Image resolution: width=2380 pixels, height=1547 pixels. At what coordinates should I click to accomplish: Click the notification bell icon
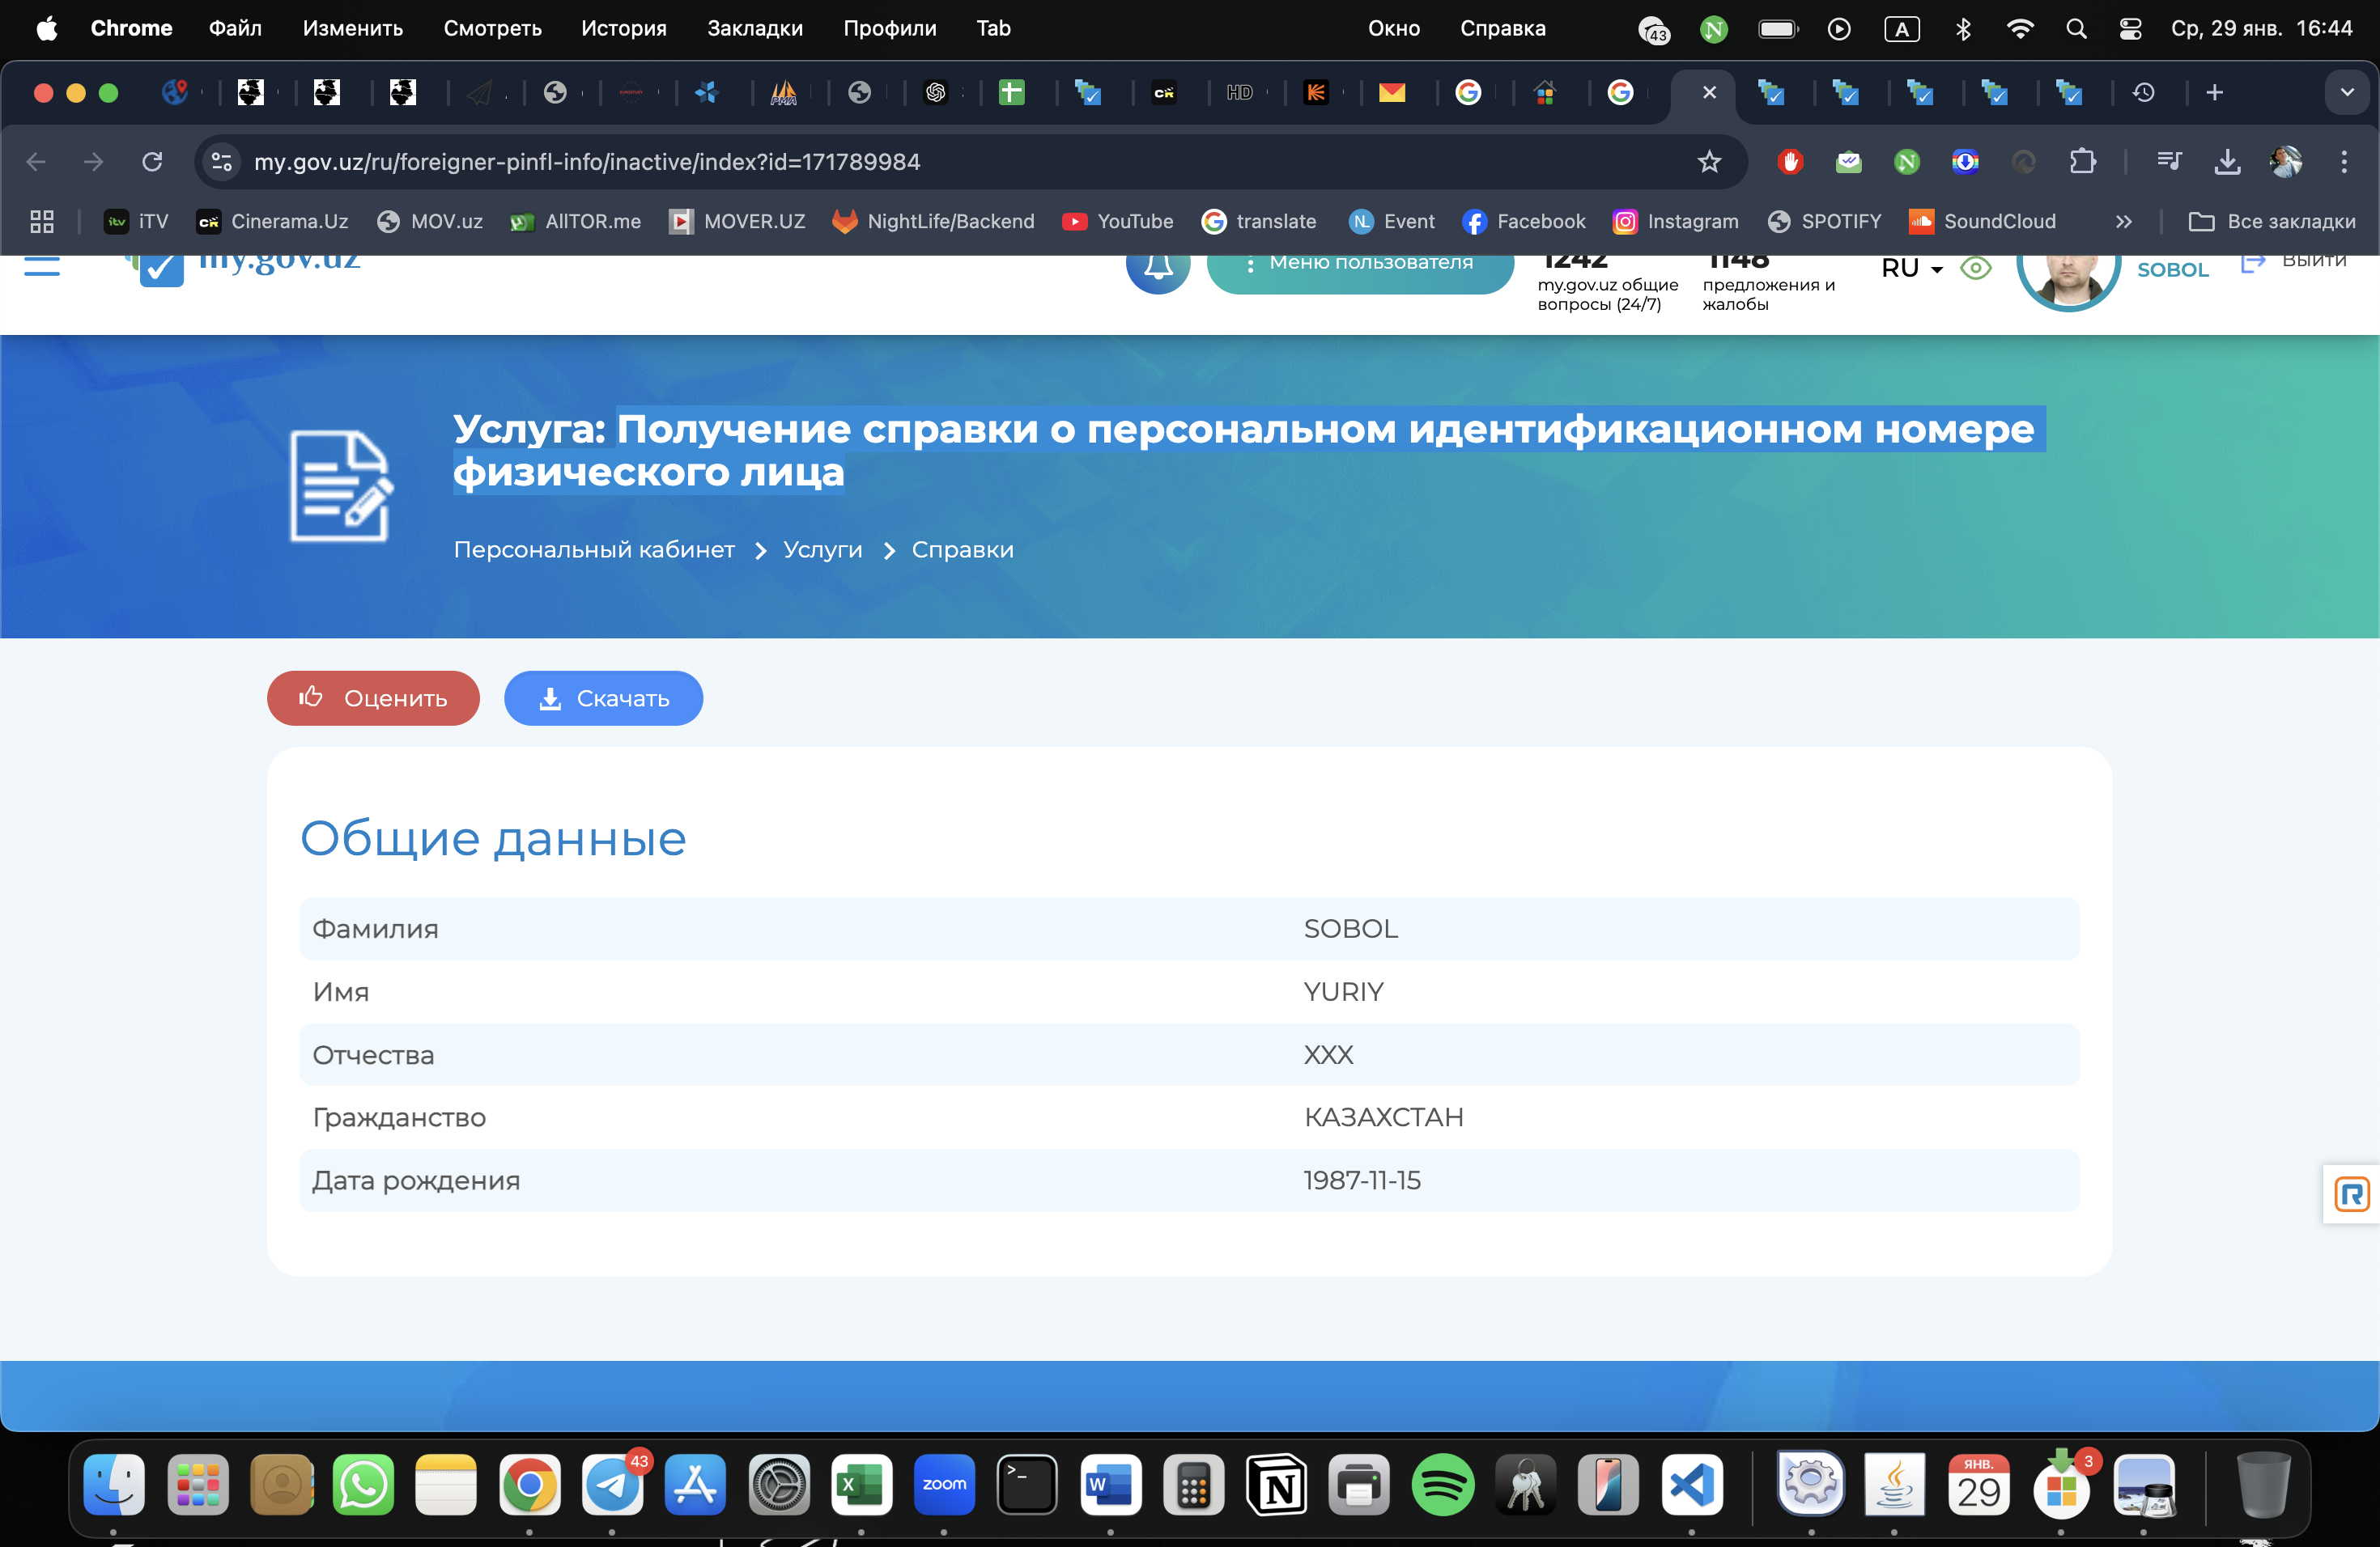1157,268
